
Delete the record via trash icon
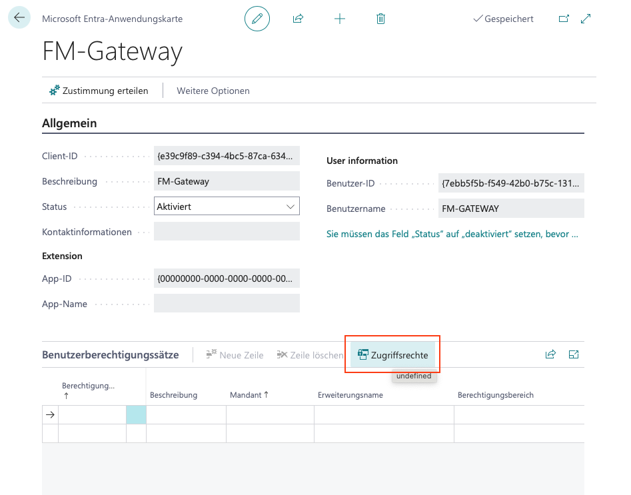380,19
